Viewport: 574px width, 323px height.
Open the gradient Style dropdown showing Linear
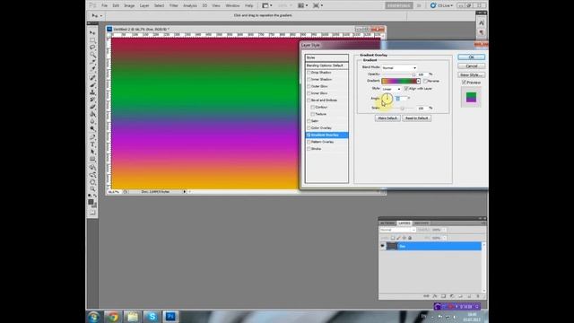[391, 89]
